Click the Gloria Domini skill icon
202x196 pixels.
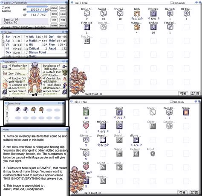tap(136, 140)
